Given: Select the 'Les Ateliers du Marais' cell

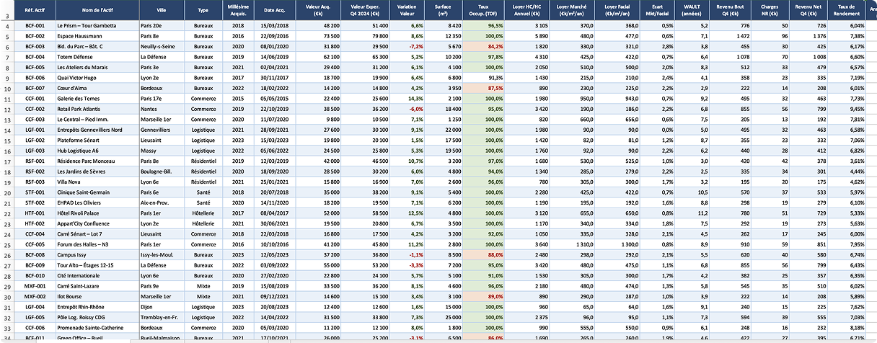Looking at the screenshot, I should coord(97,67).
